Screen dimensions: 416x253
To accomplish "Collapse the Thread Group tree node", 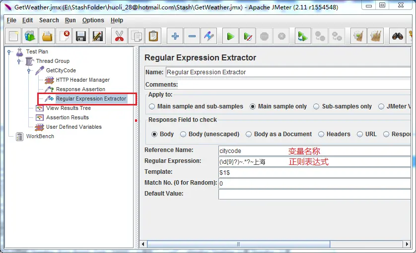I will coord(19,61).
